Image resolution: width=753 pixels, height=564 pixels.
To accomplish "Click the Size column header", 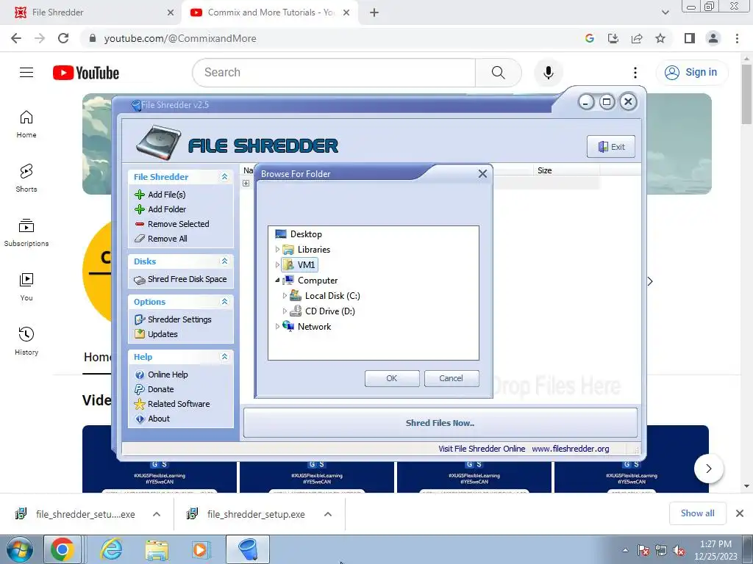I will pos(565,170).
